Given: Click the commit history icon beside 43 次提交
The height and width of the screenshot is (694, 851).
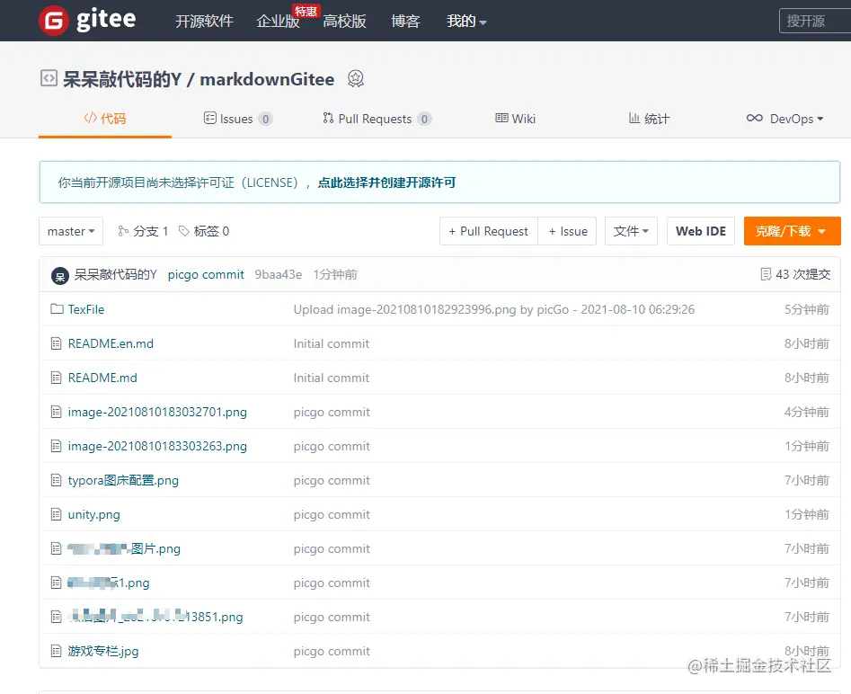Looking at the screenshot, I should pos(766,274).
